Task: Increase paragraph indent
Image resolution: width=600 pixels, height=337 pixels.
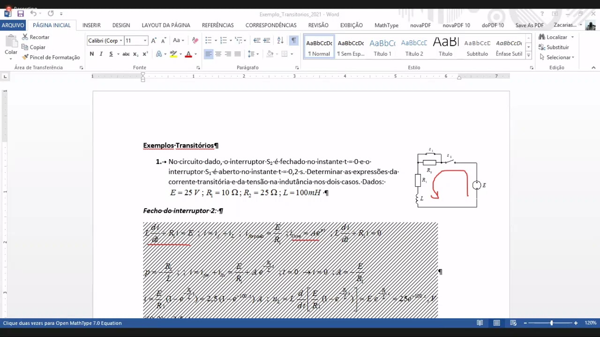Action: coord(267,41)
